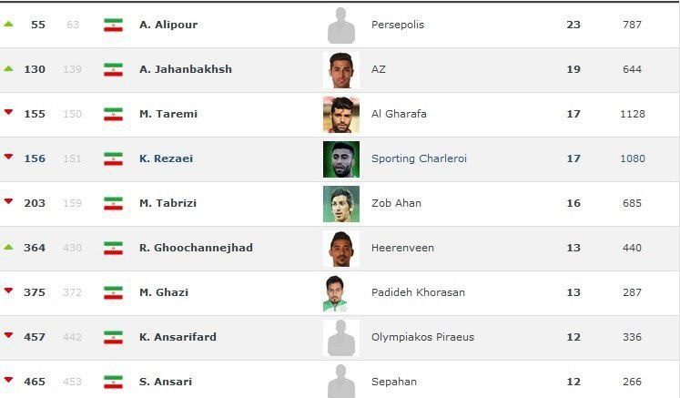Image resolution: width=680 pixels, height=398 pixels.
Task: Click the Padideh Khorasan club name
Action: [x=418, y=292]
